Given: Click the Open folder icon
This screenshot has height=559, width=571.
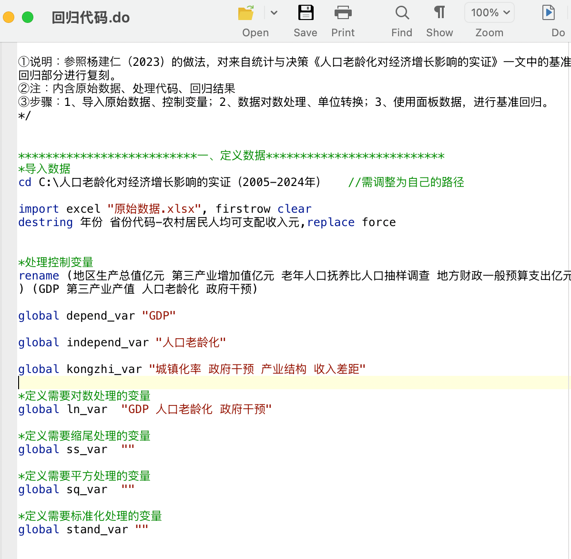Looking at the screenshot, I should 246,13.
